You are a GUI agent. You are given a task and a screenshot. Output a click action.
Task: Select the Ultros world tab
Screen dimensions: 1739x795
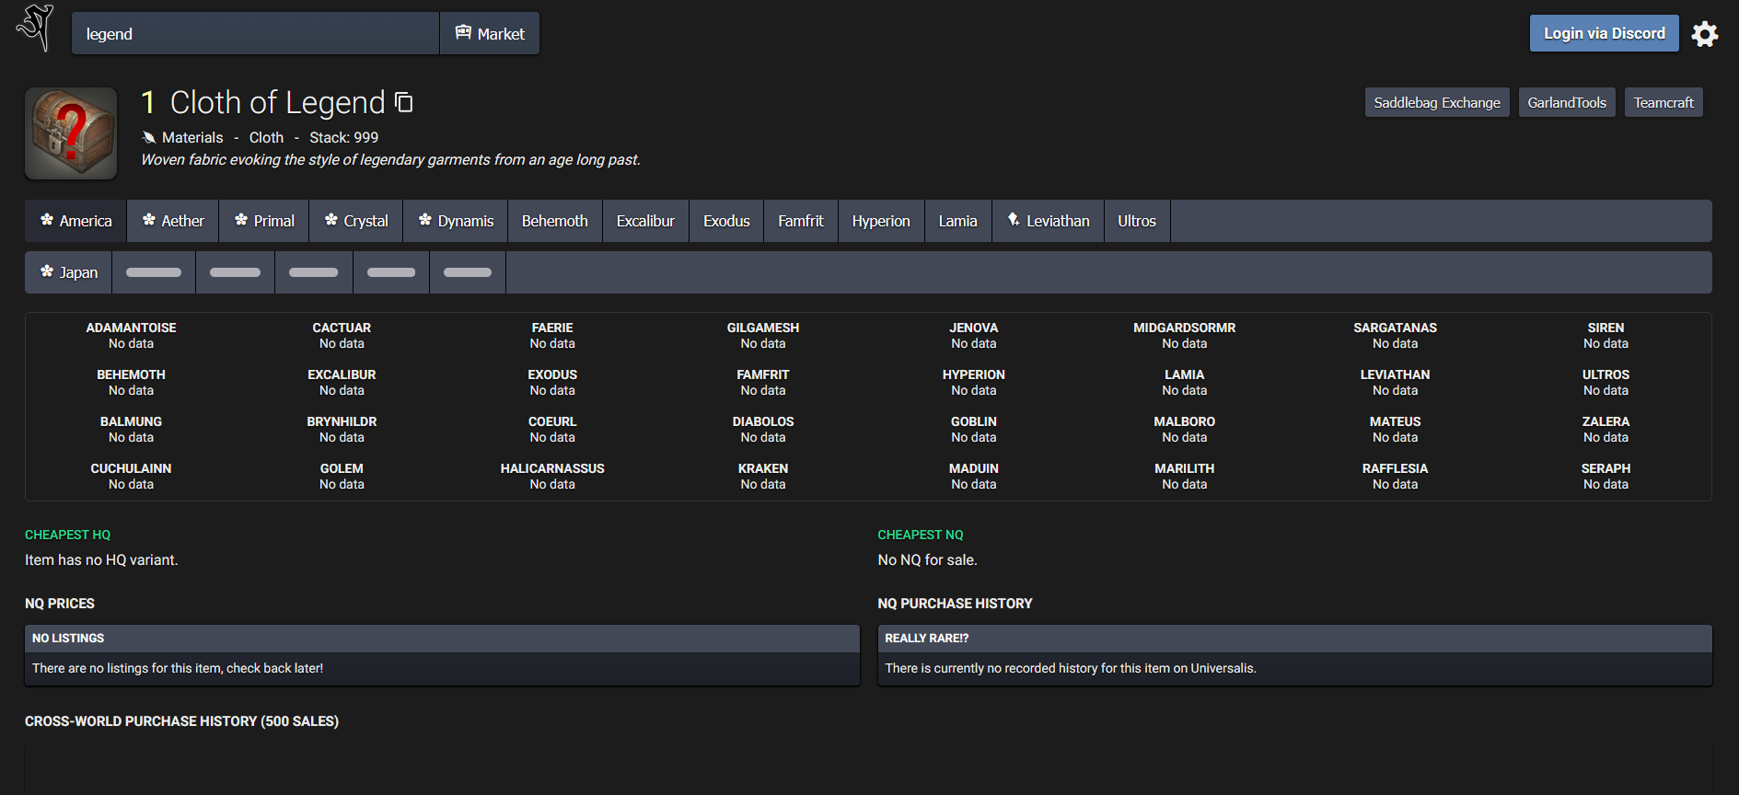coord(1137,221)
